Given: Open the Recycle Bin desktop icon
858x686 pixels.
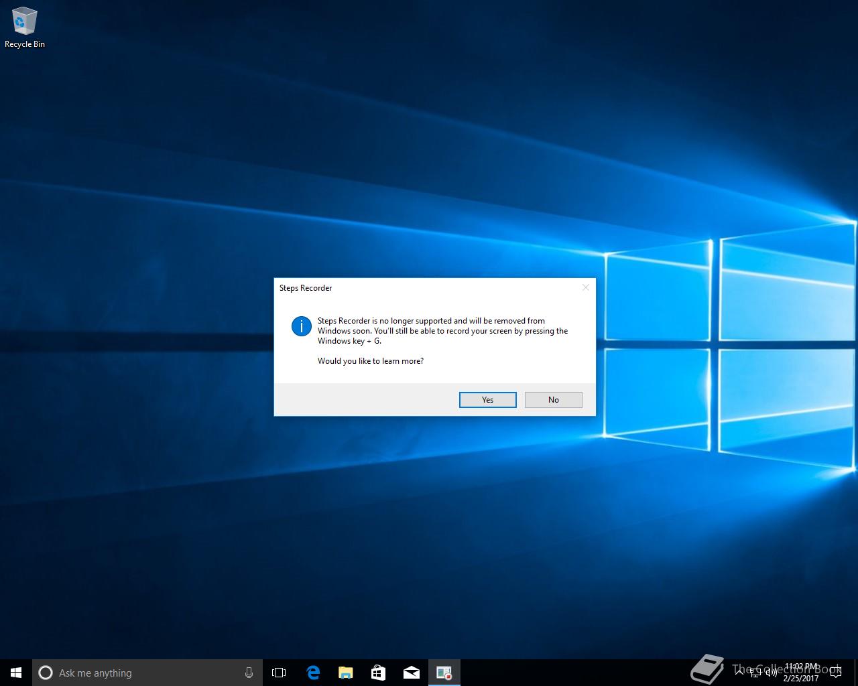Looking at the screenshot, I should [x=25, y=28].
